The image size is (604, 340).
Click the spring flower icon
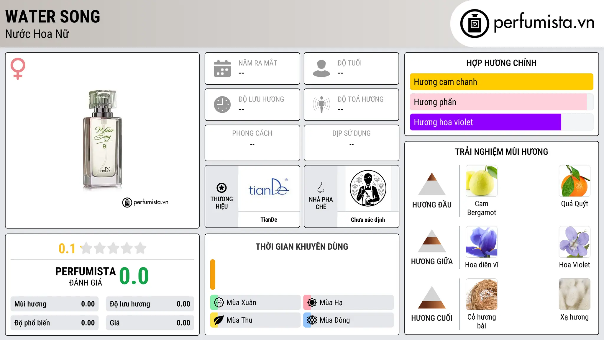point(219,303)
